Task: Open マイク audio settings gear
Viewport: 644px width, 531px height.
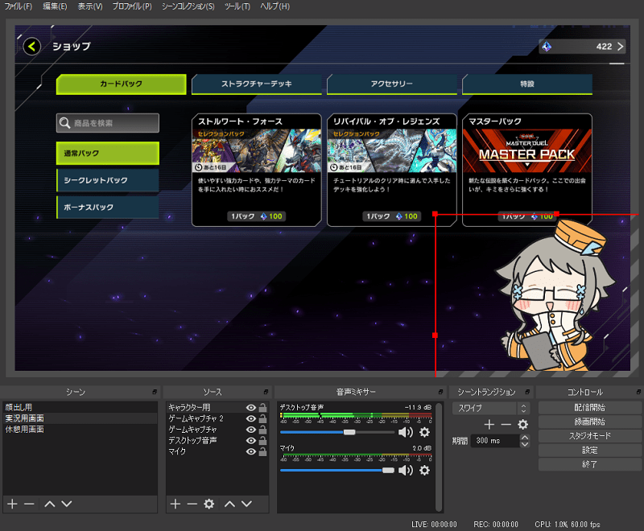Action: [x=425, y=470]
